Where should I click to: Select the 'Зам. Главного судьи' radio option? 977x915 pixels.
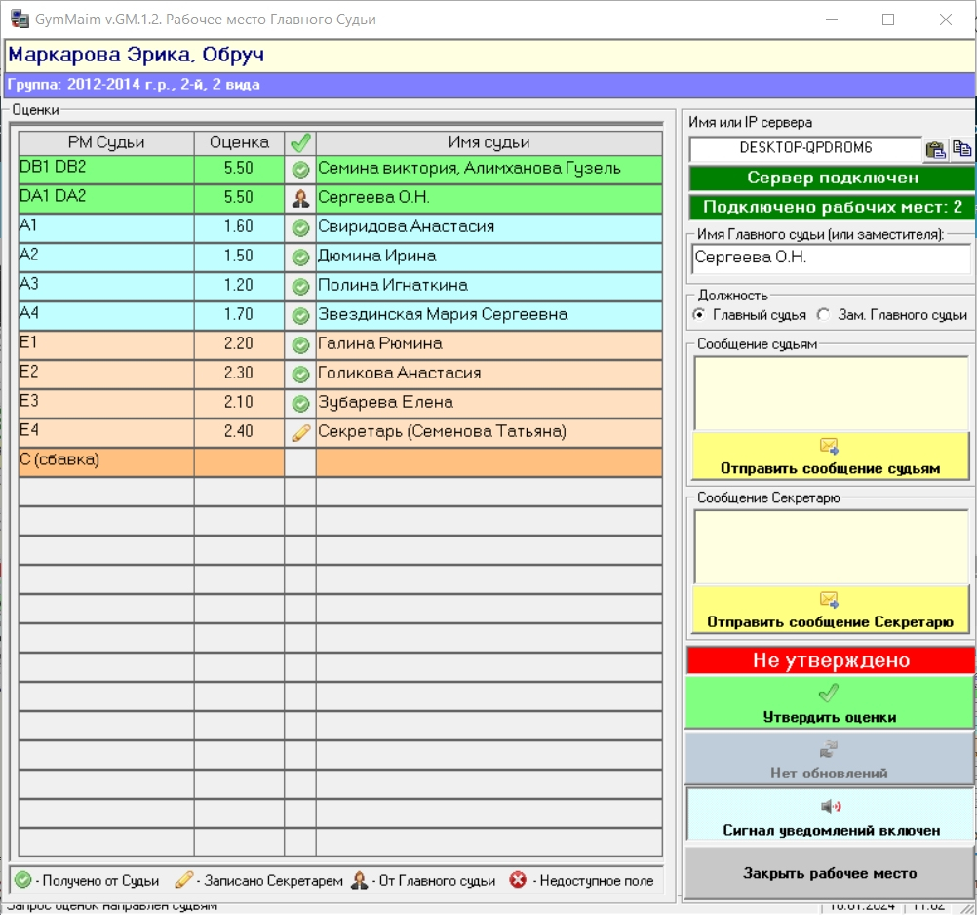823,315
